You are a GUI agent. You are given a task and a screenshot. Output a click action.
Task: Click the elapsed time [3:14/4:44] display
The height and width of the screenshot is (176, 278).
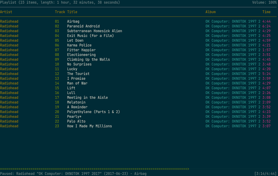(x=265, y=174)
